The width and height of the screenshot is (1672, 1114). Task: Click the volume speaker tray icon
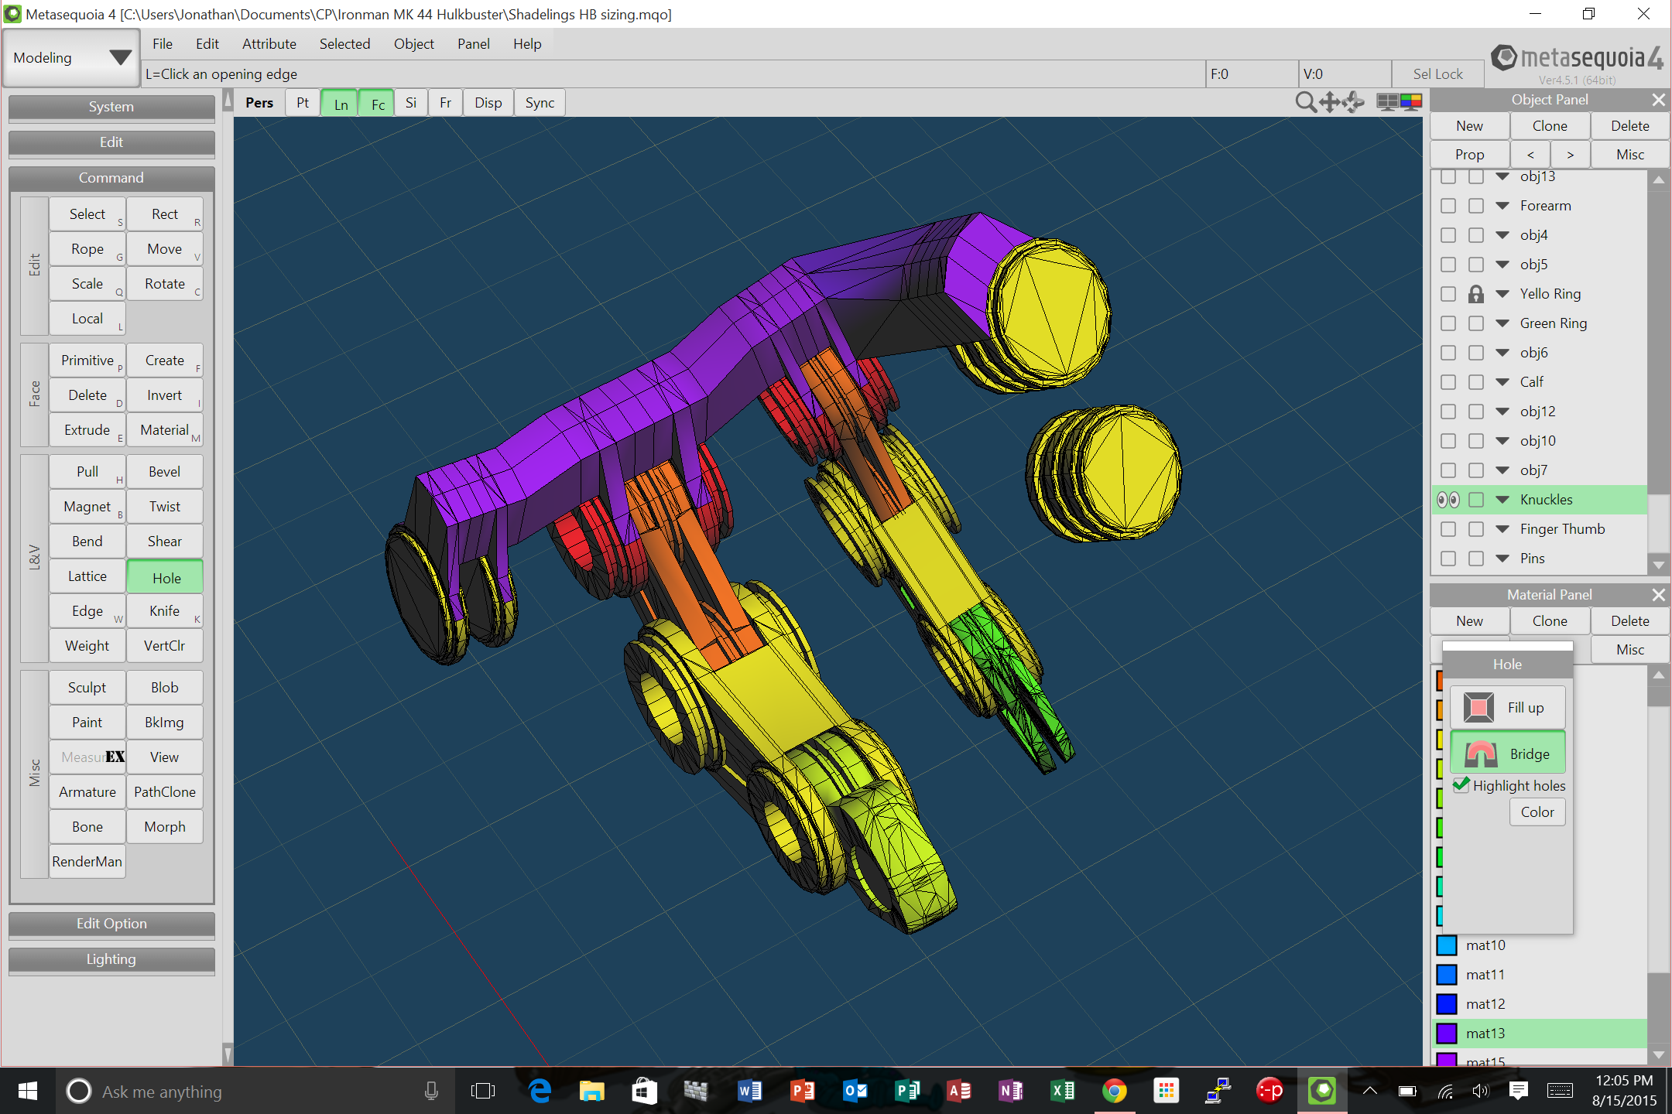1480,1091
